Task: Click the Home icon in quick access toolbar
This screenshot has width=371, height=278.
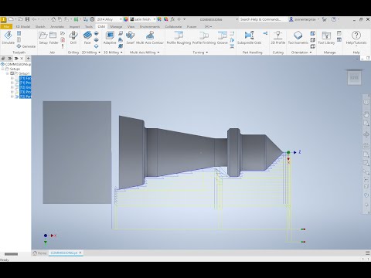Action: coord(53,19)
